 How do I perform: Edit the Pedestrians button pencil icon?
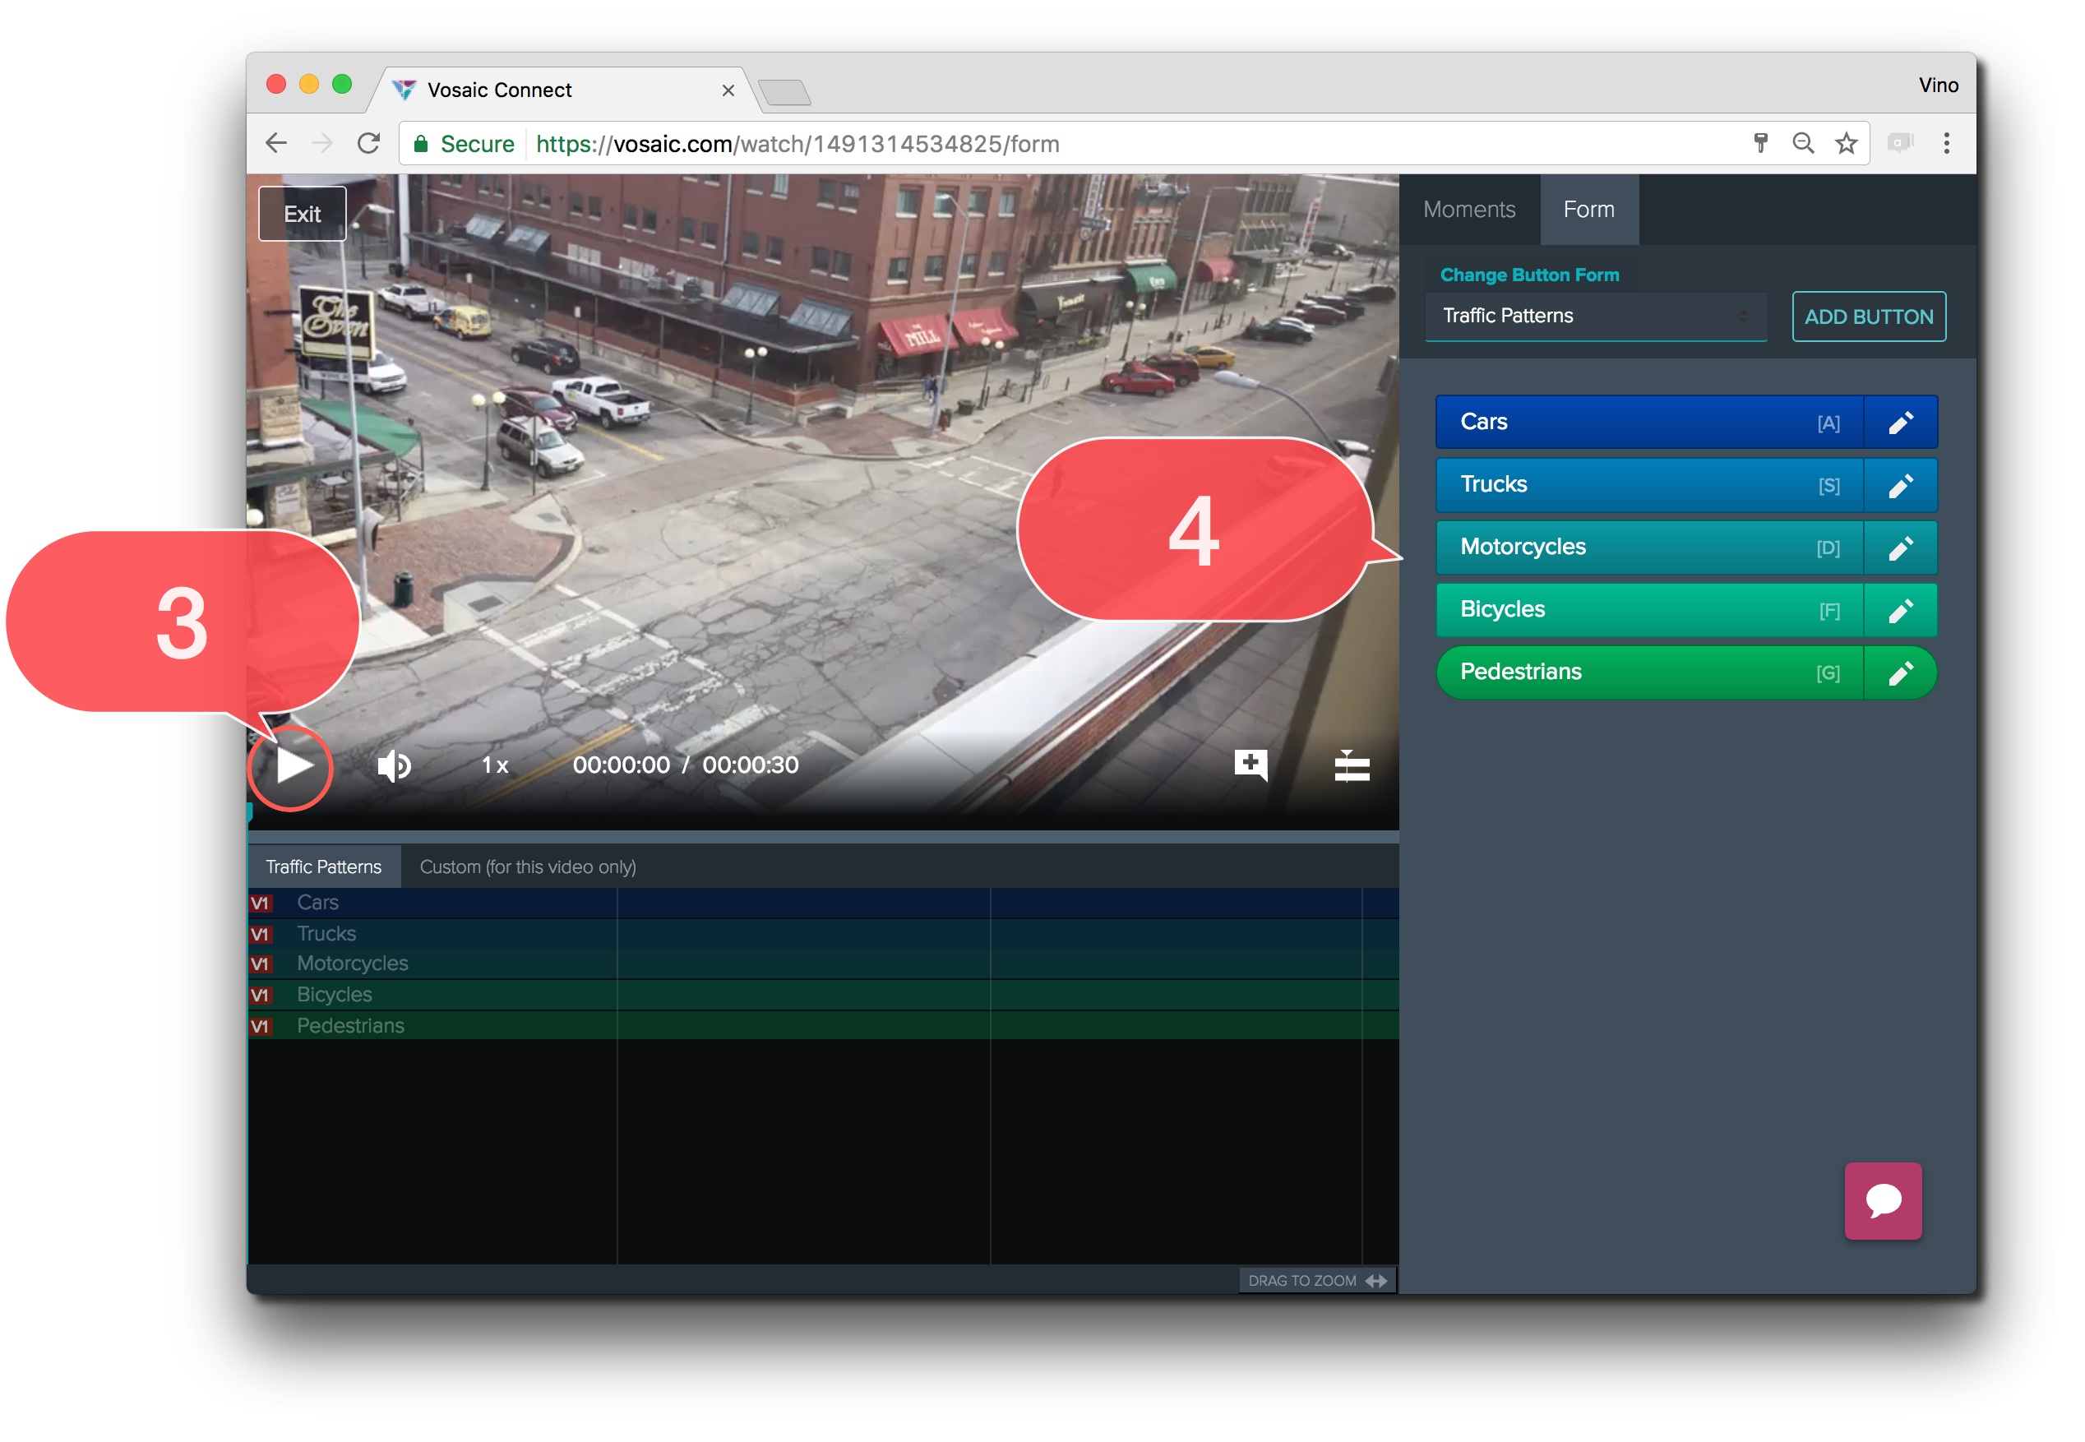tap(1901, 674)
